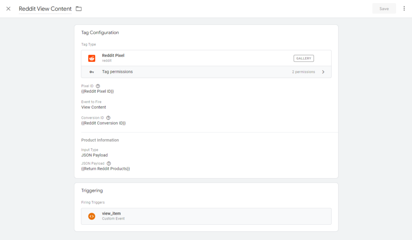Close the tag editor with the X icon
The image size is (412, 240).
[8, 9]
